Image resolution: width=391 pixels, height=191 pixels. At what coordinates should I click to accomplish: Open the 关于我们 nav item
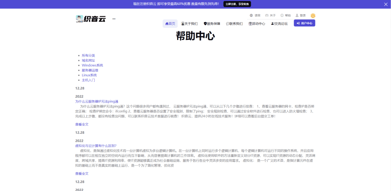tap(189, 24)
